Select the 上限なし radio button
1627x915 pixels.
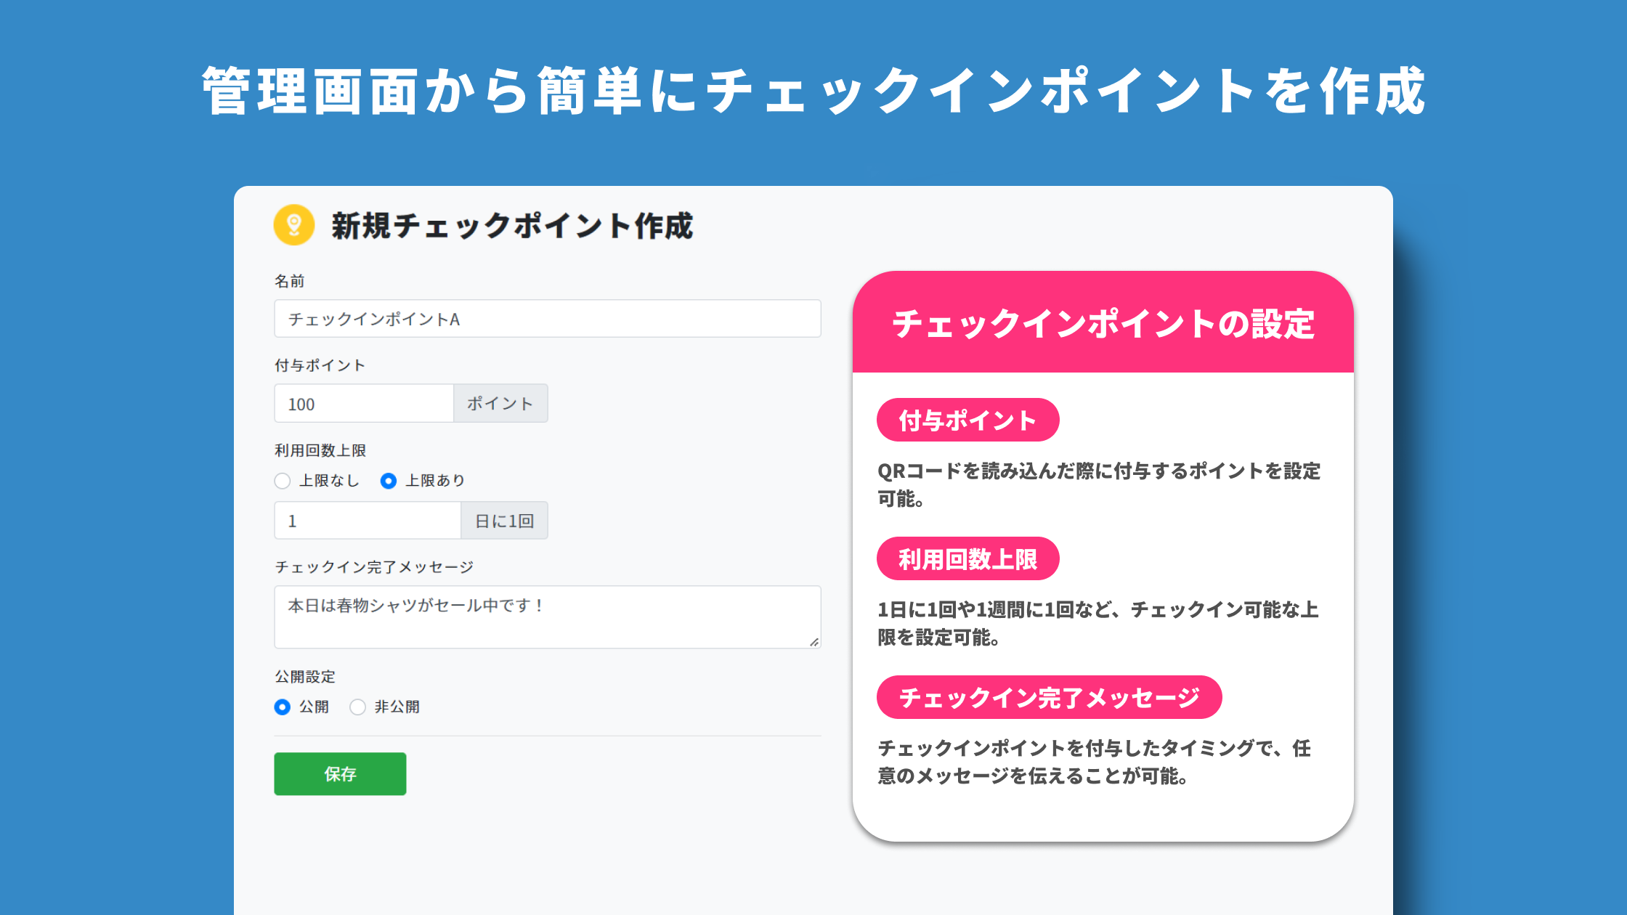(x=282, y=481)
